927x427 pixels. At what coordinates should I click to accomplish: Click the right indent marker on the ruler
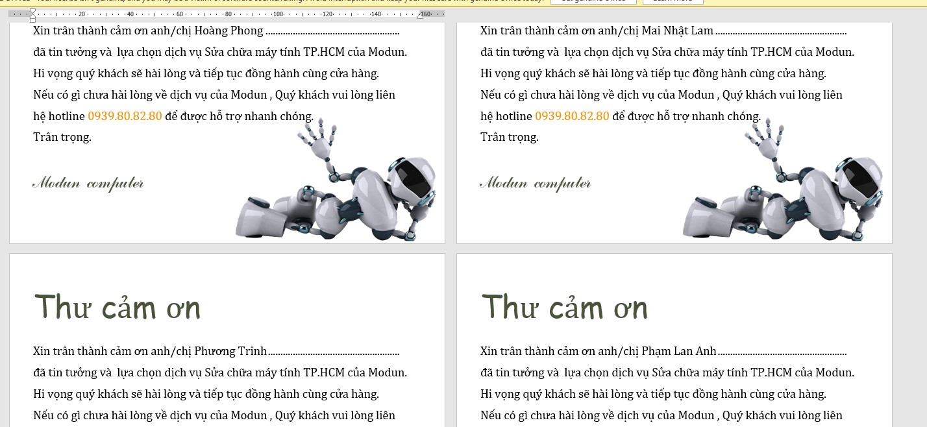coord(420,16)
